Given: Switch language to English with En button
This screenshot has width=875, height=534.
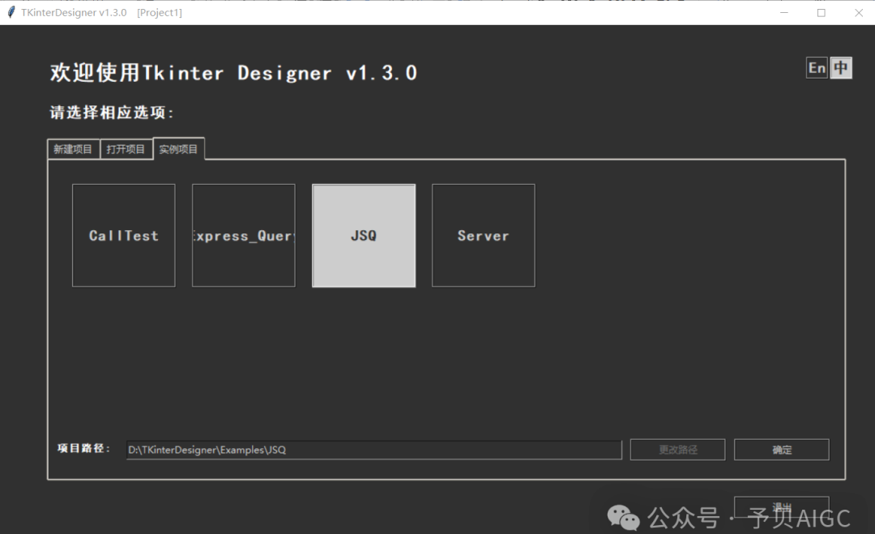Looking at the screenshot, I should tap(817, 68).
